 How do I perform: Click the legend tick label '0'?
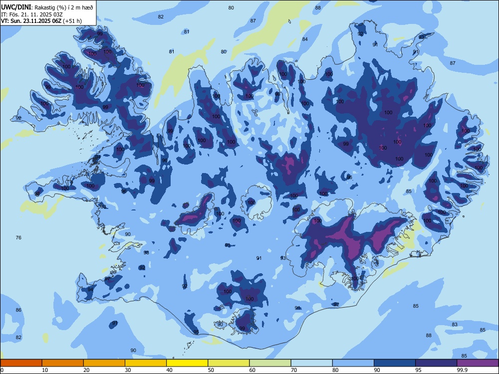[x=2, y=370]
